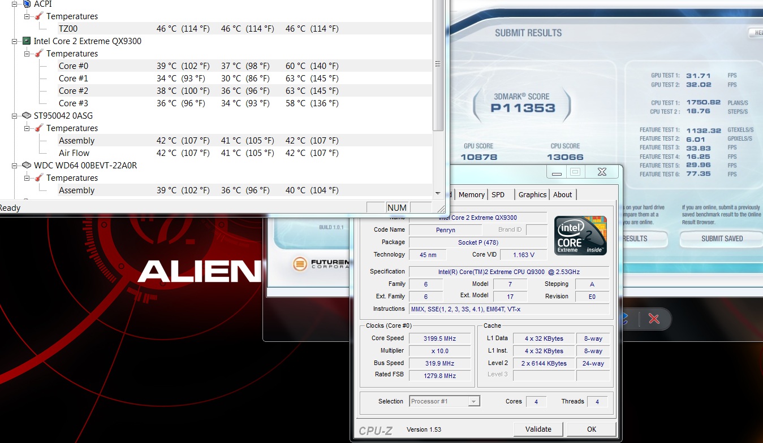763x443 pixels.
Task: Click the "NUM" status bar indicator
Action: tap(397, 207)
